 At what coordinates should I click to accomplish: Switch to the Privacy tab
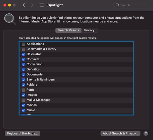[x=89, y=30]
